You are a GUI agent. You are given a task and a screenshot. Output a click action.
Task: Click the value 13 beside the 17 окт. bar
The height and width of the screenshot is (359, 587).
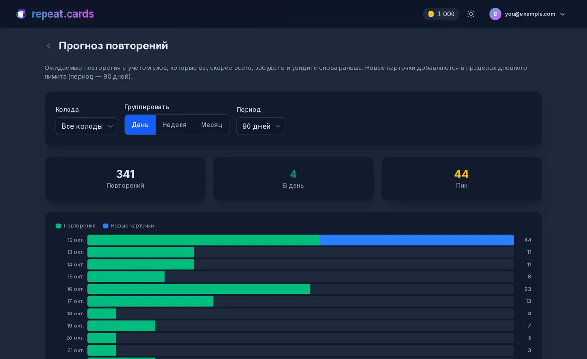(x=528, y=301)
